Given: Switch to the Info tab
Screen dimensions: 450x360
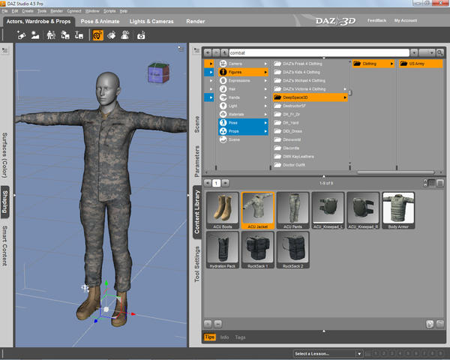Looking at the screenshot, I should [x=225, y=337].
